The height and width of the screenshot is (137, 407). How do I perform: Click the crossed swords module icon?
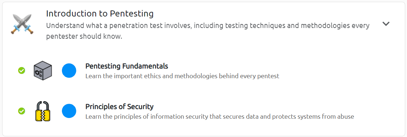click(22, 24)
